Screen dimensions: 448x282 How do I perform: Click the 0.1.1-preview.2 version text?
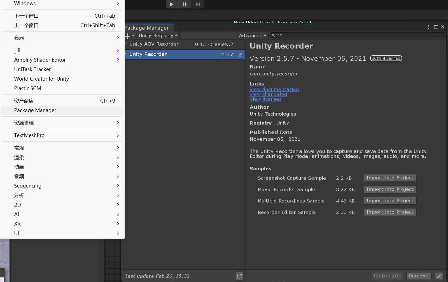point(214,44)
